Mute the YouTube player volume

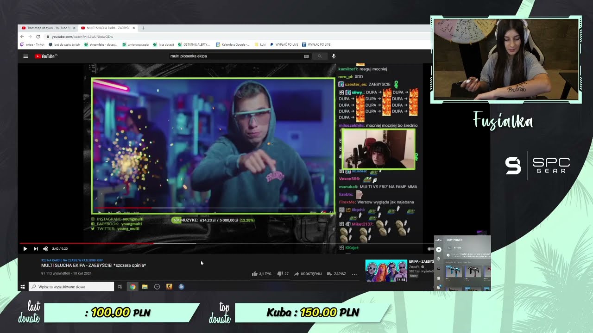45,249
